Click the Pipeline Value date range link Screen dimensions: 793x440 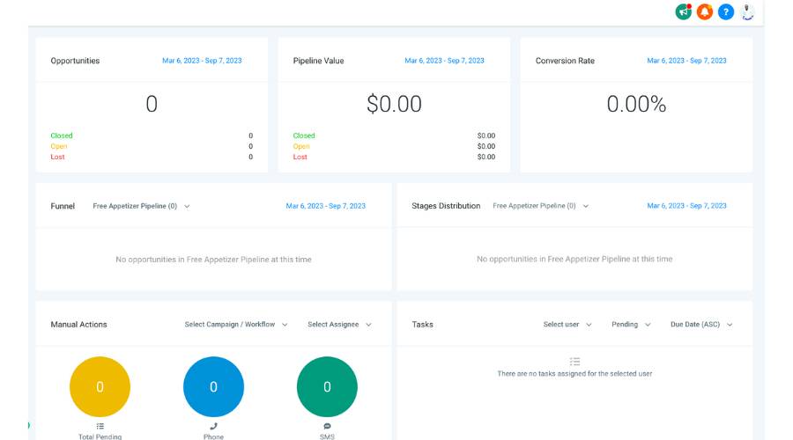click(x=444, y=61)
